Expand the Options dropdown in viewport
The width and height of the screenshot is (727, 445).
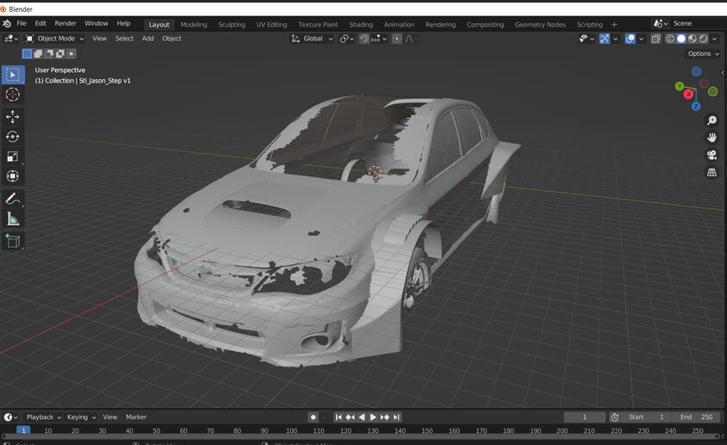[x=702, y=53]
